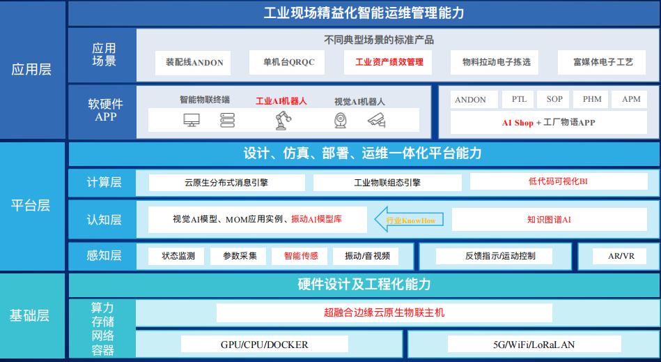Select the 装配线ANDON product box

coord(194,62)
